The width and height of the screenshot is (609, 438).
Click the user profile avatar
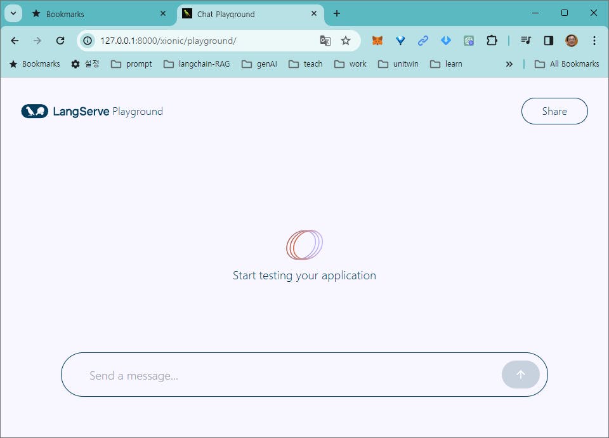(x=572, y=41)
